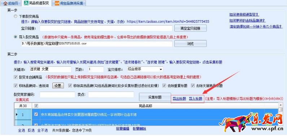Toggle the 移除类目品牌 checkbox
Image resolution: width=287 pixels, height=136 pixels.
pos(70,85)
